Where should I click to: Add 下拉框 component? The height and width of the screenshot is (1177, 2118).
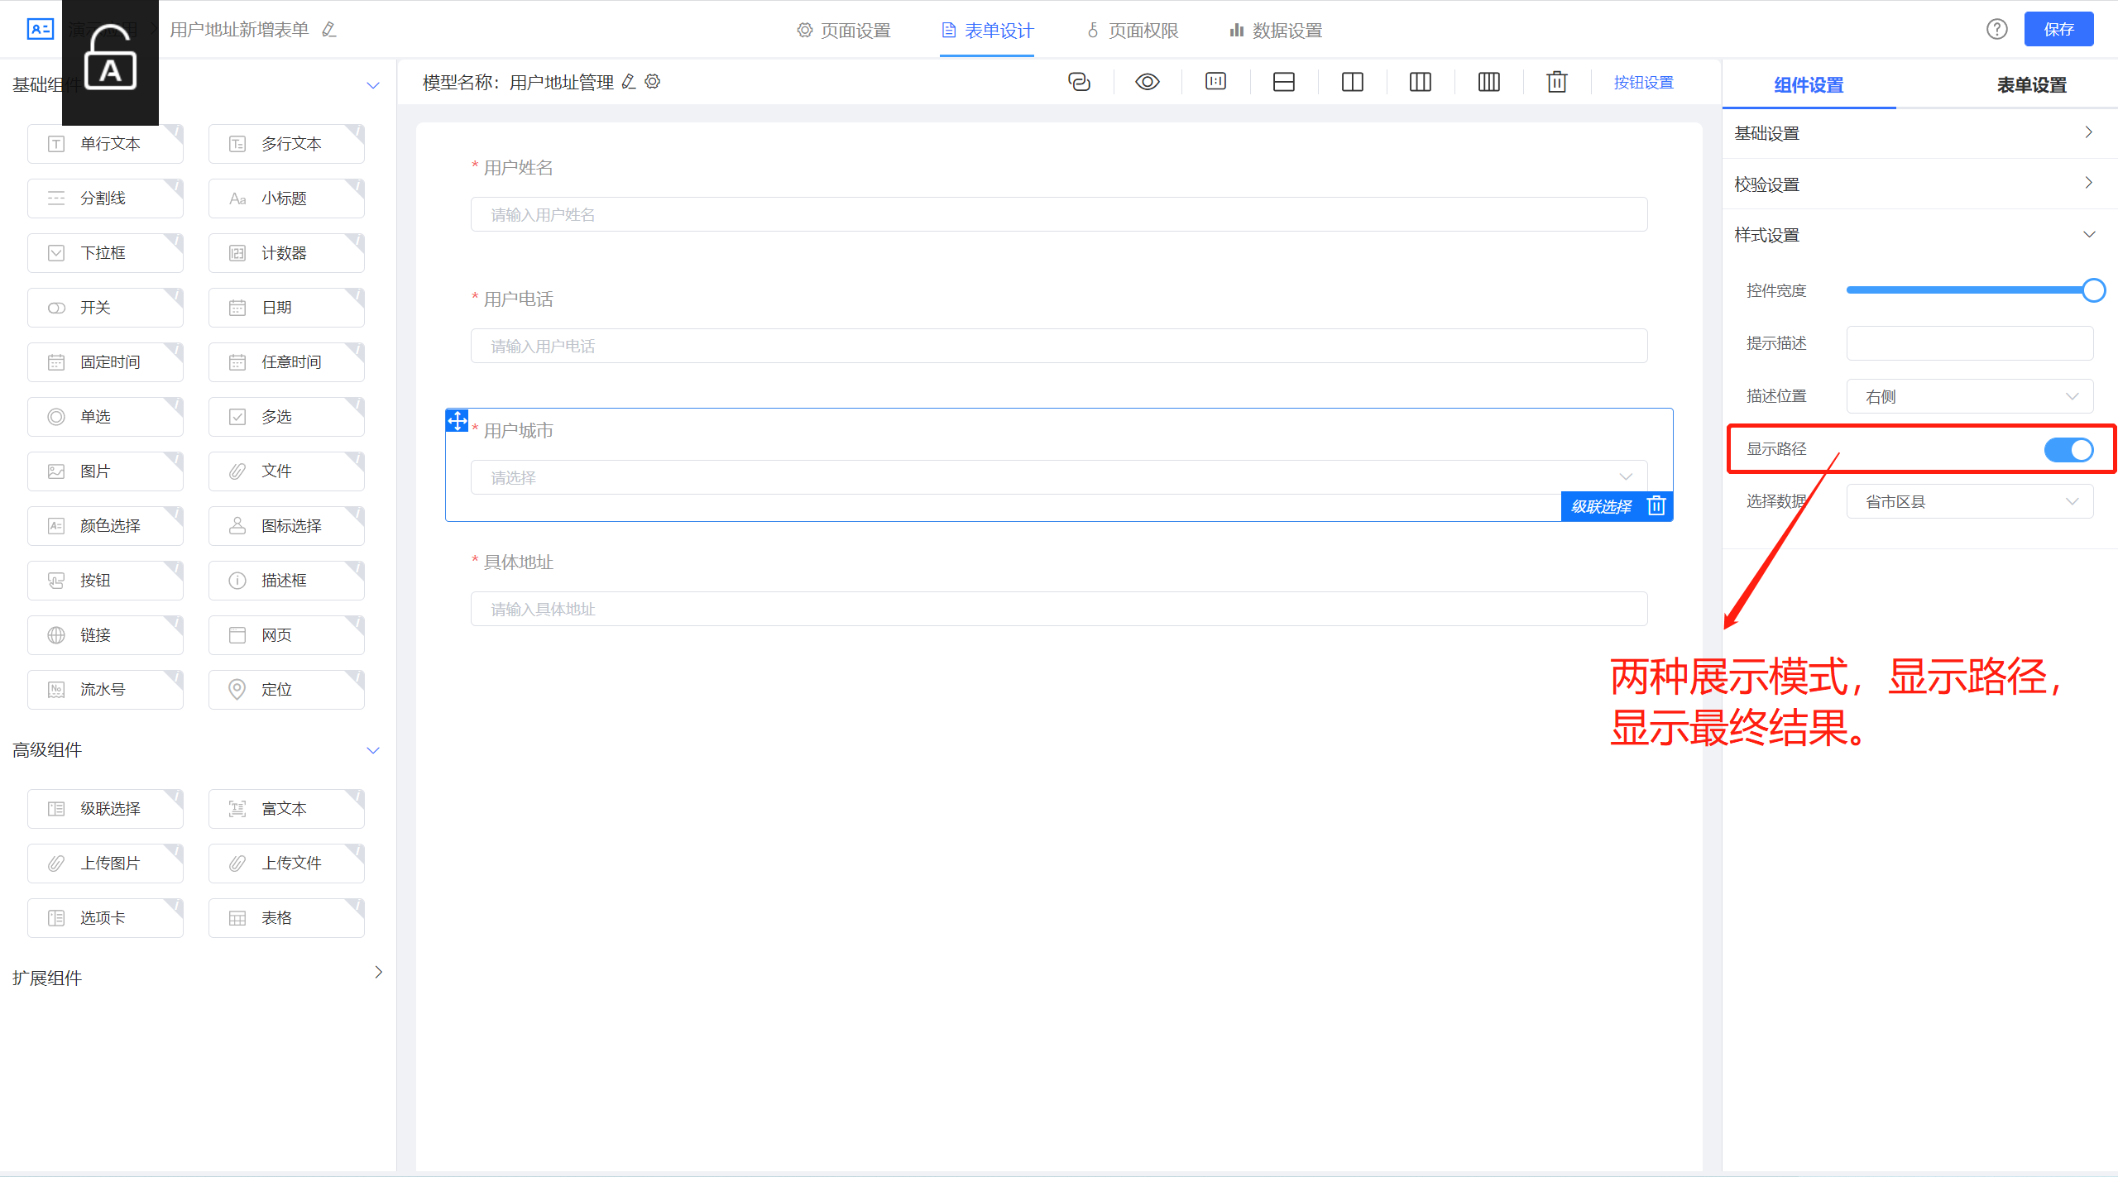click(105, 253)
